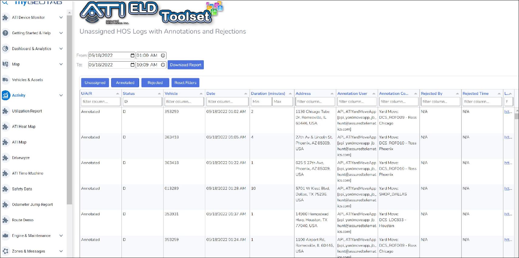Open ATI Heat Map menu item
The height and width of the screenshot is (258, 519).
coord(24,126)
